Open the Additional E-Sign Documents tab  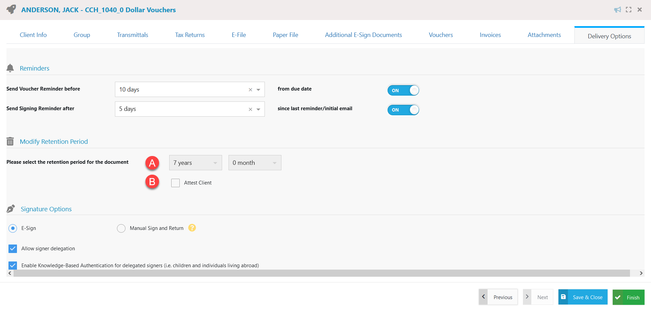pyautogui.click(x=363, y=35)
